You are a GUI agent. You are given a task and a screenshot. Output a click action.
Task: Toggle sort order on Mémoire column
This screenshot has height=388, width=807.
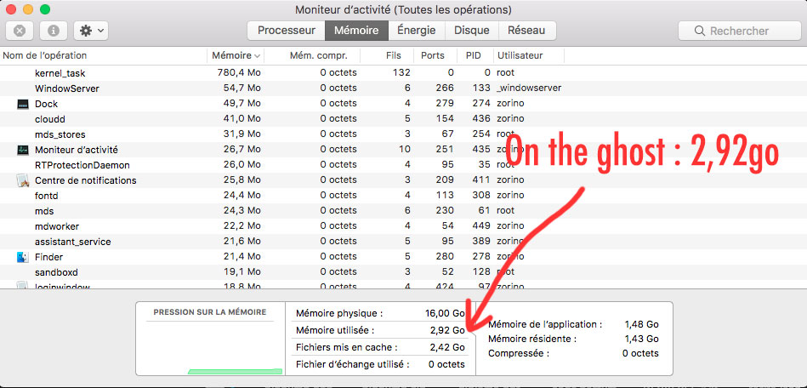(x=236, y=55)
